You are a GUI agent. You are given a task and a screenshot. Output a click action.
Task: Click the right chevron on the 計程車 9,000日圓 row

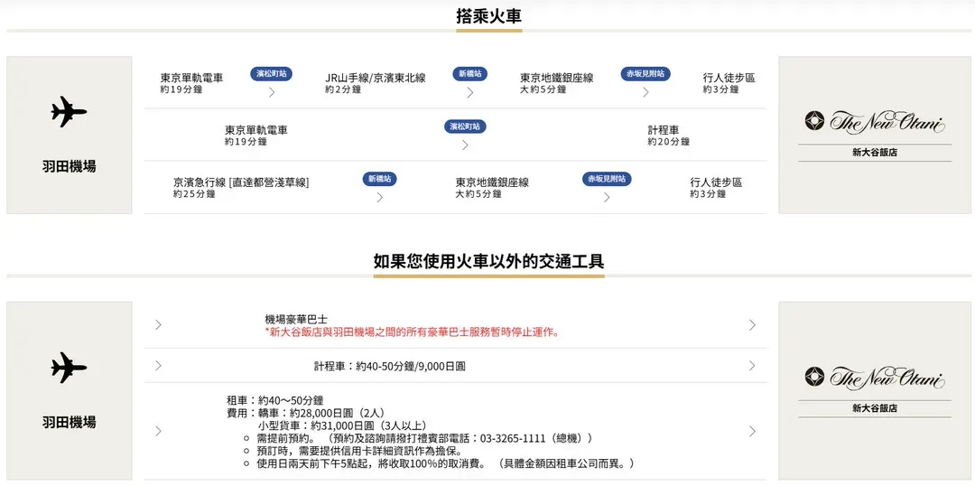tap(752, 366)
